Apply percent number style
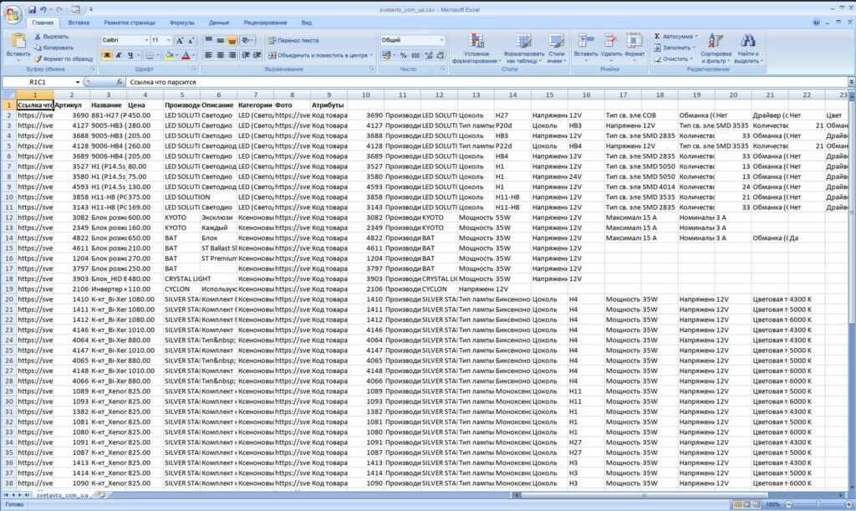The image size is (856, 511). click(x=403, y=55)
